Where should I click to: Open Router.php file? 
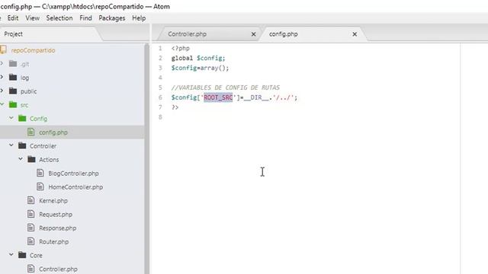[53, 242]
